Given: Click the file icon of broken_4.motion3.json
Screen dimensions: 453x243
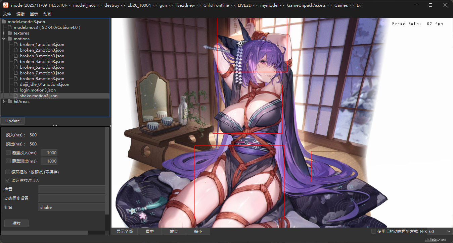Looking at the screenshot, I should (16, 61).
